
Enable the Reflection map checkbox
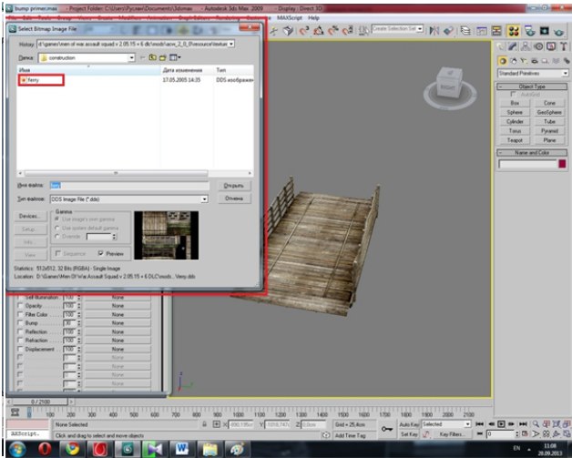(x=20, y=331)
